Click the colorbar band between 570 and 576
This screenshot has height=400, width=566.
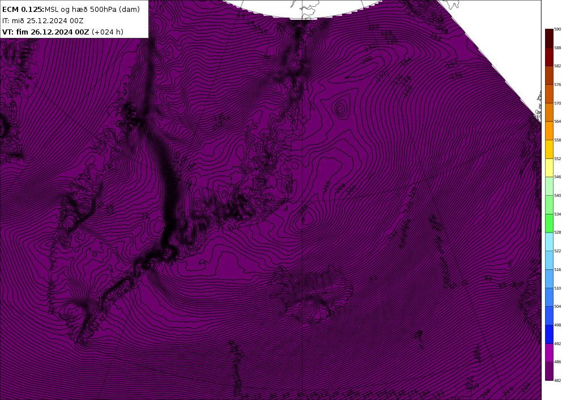549,94
